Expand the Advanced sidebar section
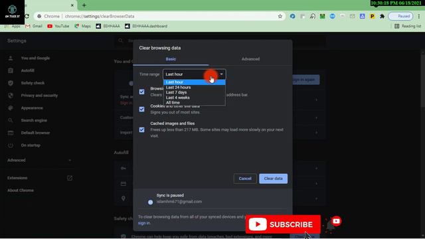425x239 pixels. point(39,161)
